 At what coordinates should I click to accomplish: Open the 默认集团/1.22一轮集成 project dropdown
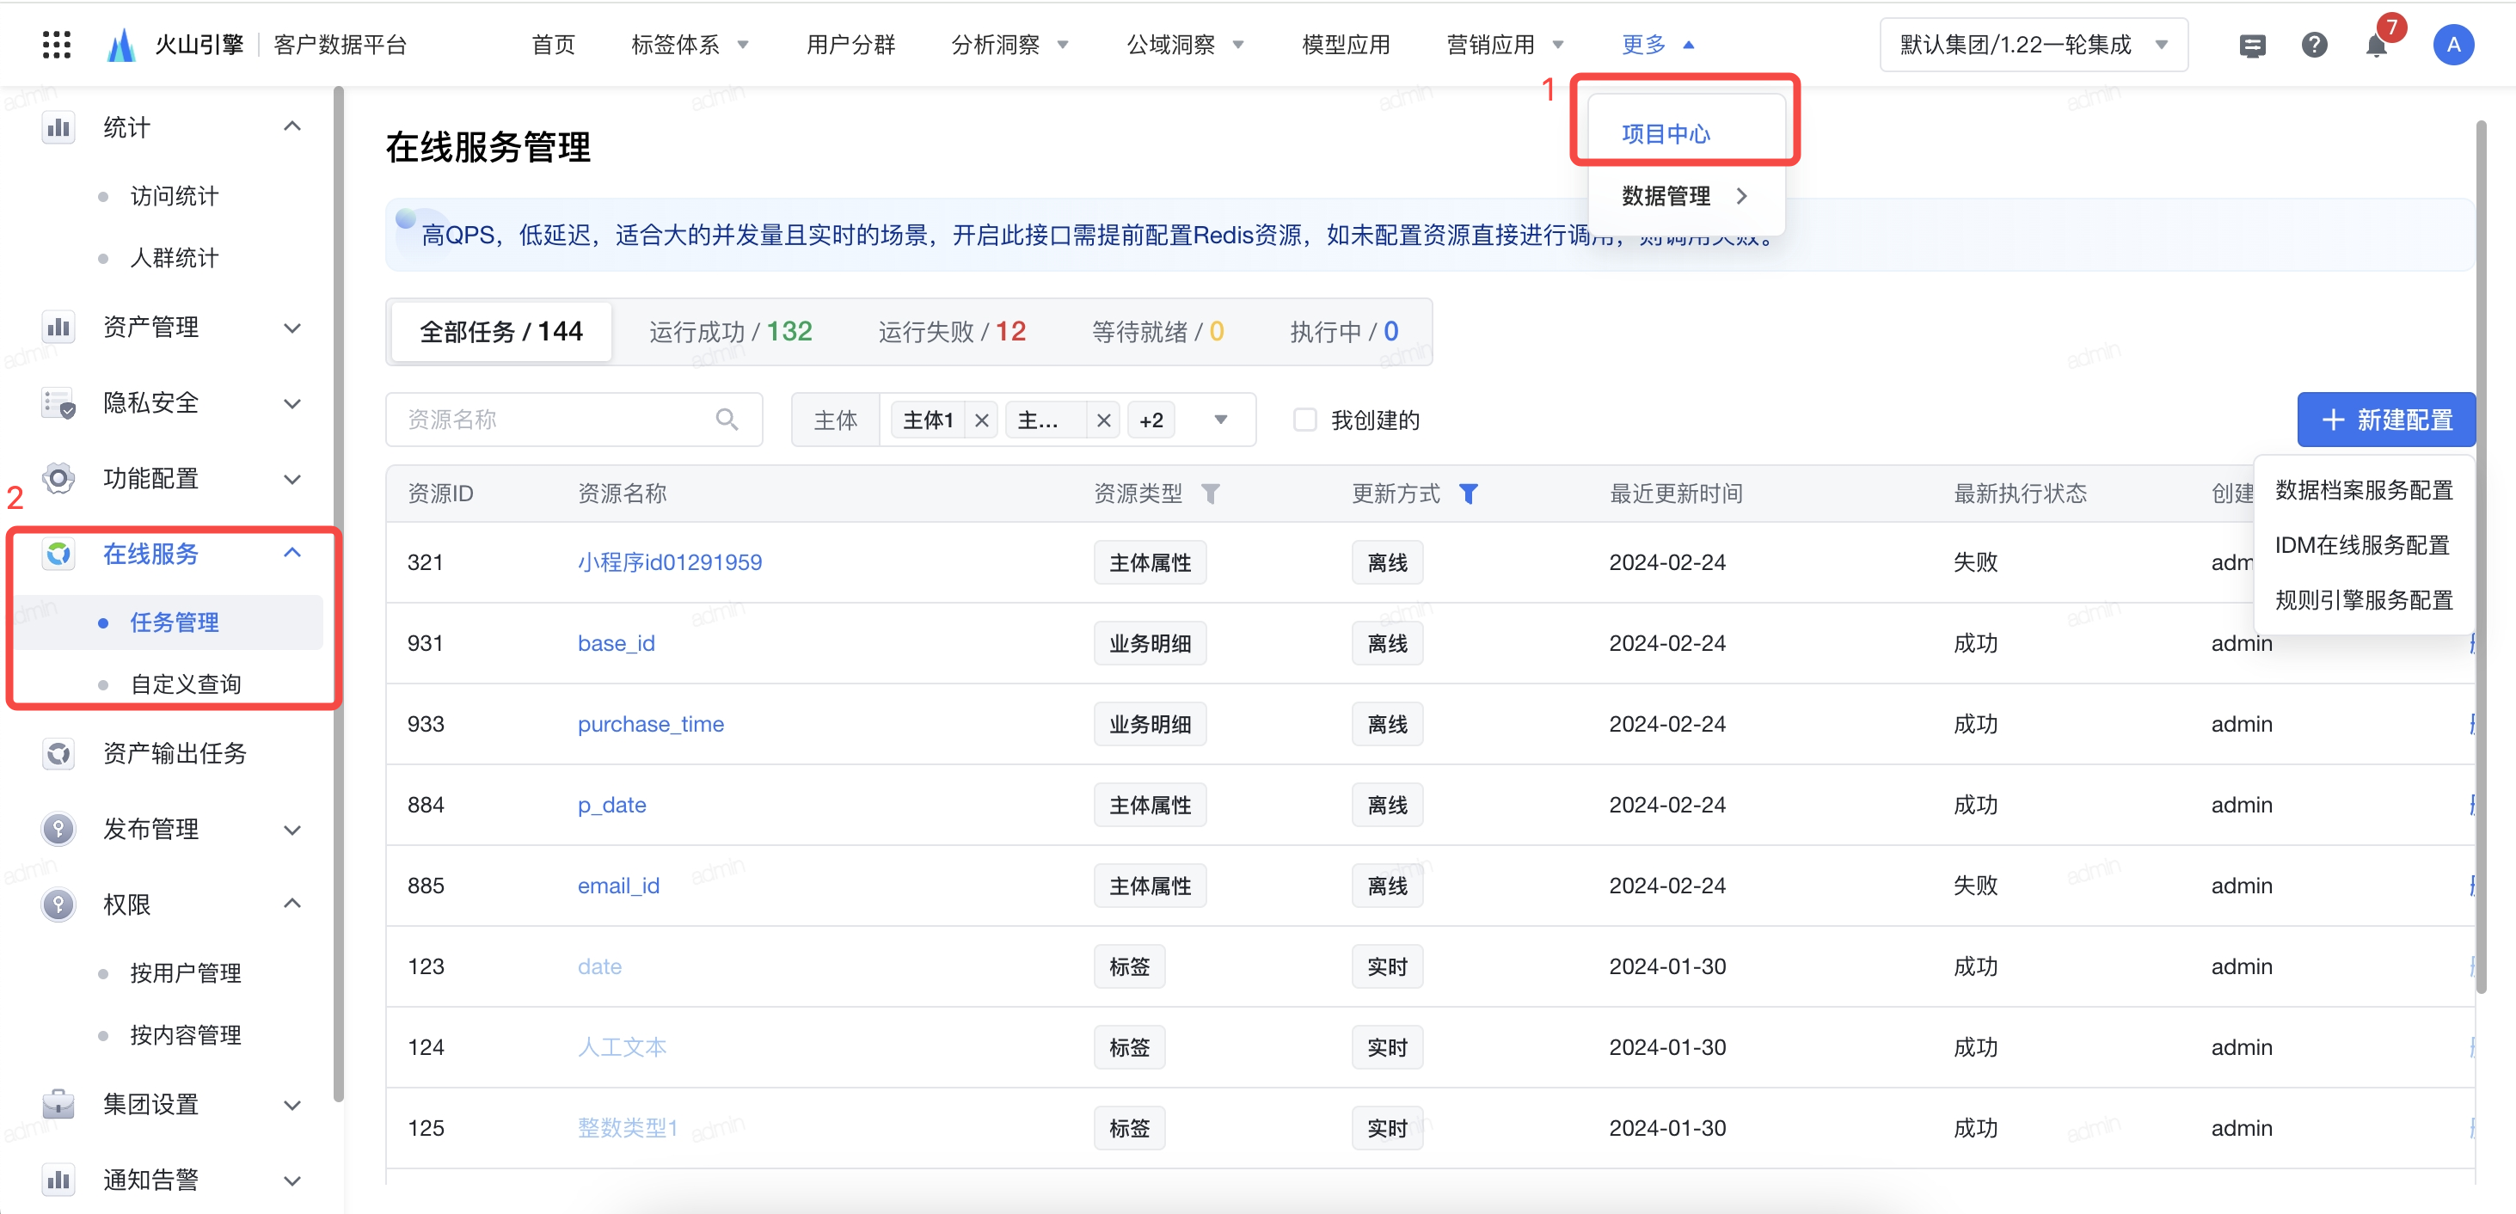click(2034, 45)
